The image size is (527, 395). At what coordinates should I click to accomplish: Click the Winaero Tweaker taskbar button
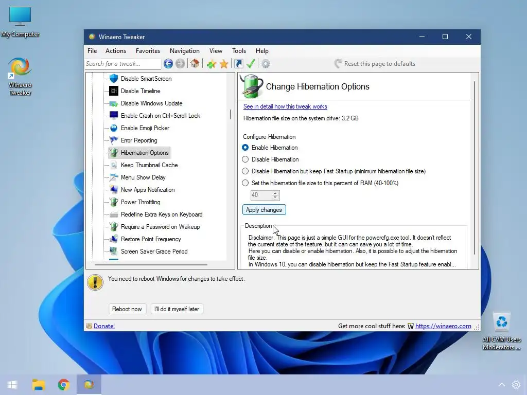(89, 385)
